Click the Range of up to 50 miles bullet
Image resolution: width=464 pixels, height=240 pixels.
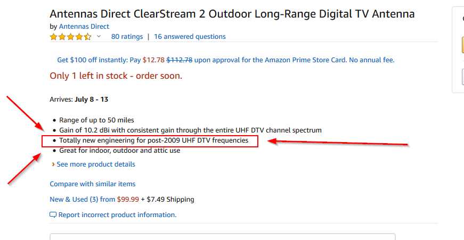coord(96,120)
